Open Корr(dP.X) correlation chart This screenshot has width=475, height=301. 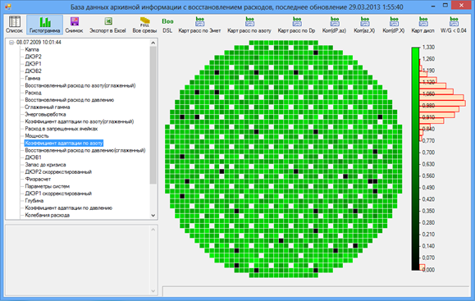click(x=394, y=25)
